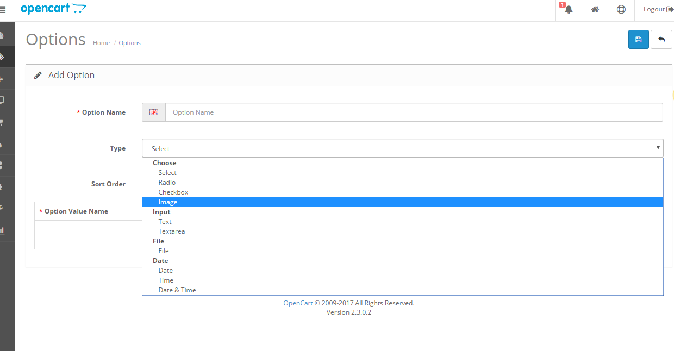Viewport: 674px width, 351px height.
Task: Collapse the Type dropdown box
Action: click(402, 148)
